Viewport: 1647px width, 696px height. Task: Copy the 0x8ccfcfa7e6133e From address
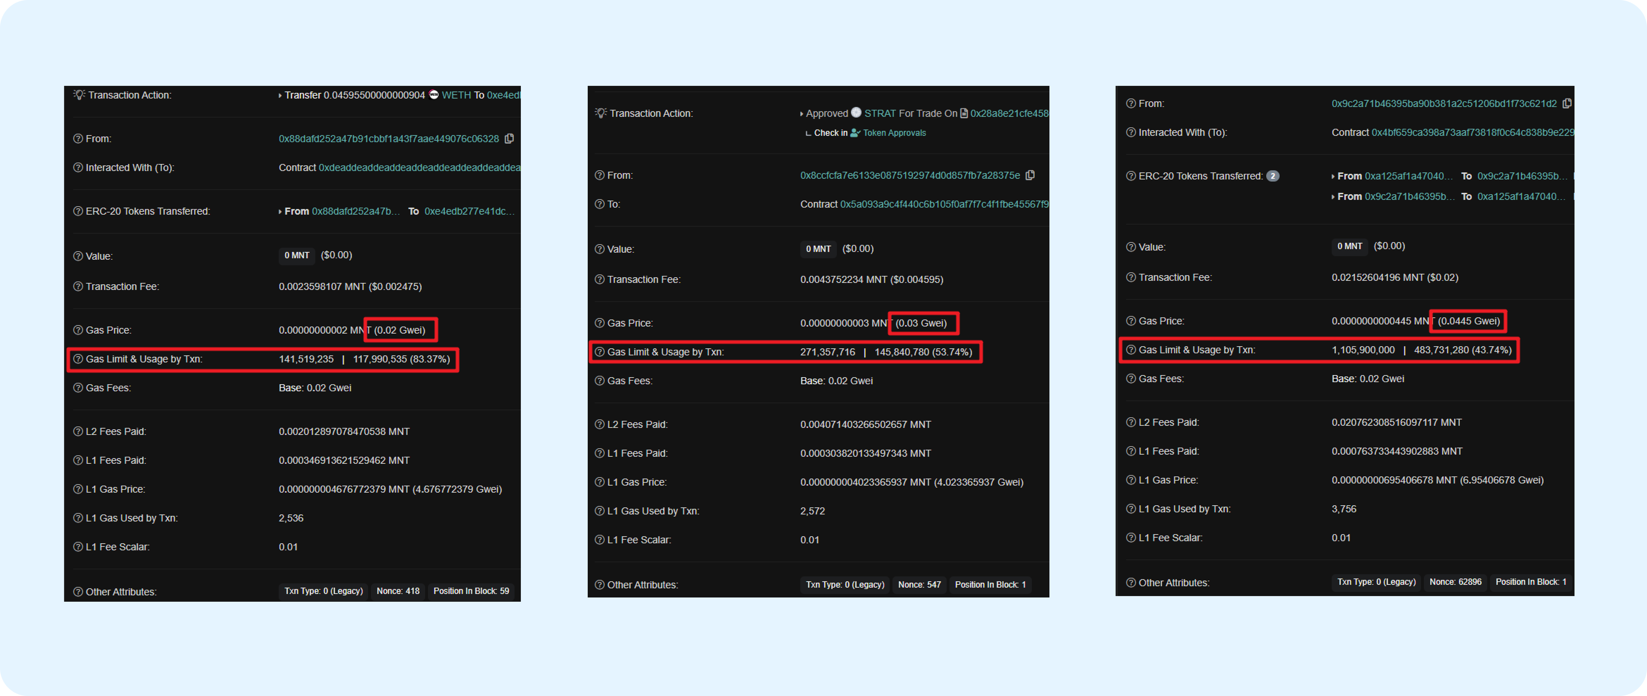tap(1030, 175)
